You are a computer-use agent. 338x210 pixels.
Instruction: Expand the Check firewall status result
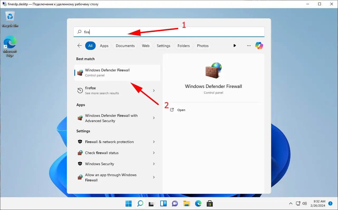point(154,153)
